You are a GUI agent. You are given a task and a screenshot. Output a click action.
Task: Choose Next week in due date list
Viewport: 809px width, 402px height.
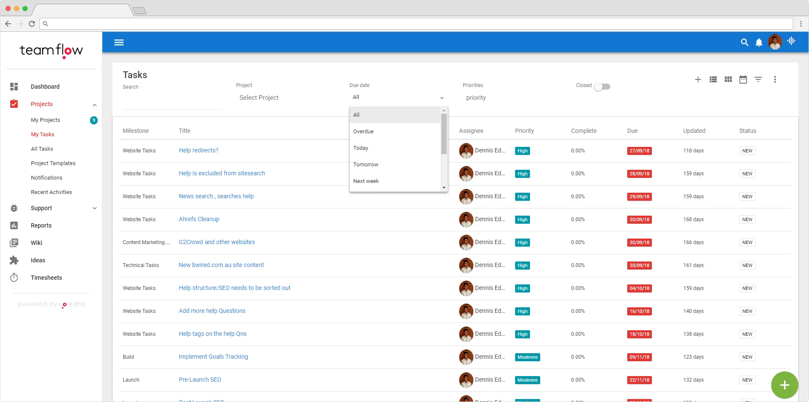395,181
